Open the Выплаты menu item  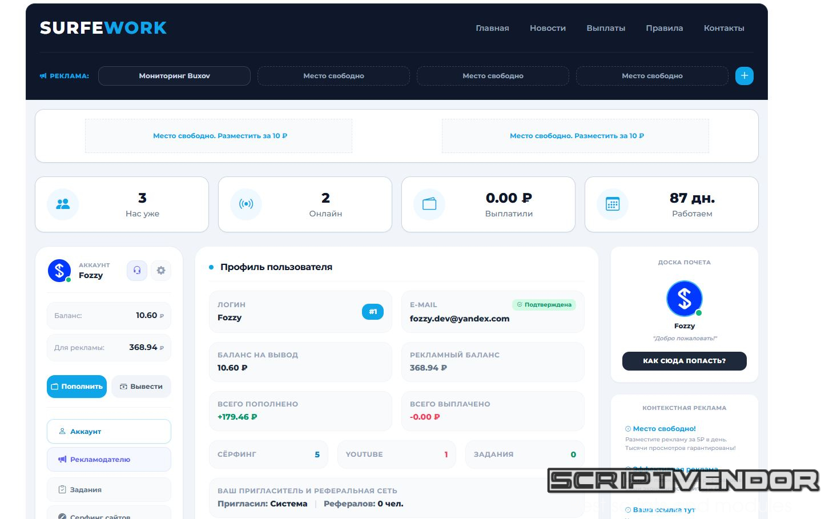(606, 28)
